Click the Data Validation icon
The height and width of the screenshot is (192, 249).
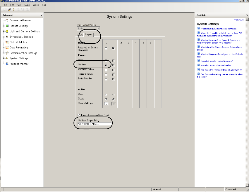coord(7,42)
